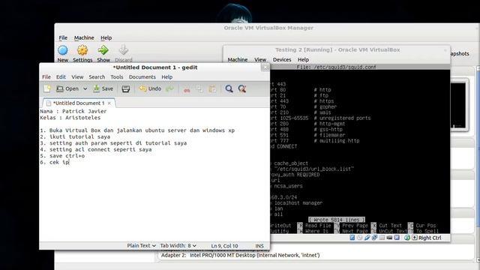Close the Untitled Document 1 tab
Screen dimensions: 480x270
point(109,103)
